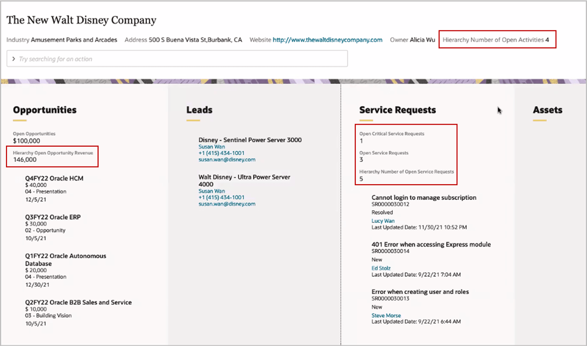This screenshot has height=346, width=587.
Task: Click the Steve Morse contact link
Action: 386,316
